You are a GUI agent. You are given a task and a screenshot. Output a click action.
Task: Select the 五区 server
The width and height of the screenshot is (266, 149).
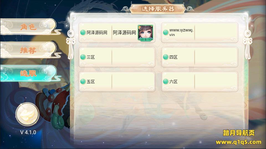117,82
